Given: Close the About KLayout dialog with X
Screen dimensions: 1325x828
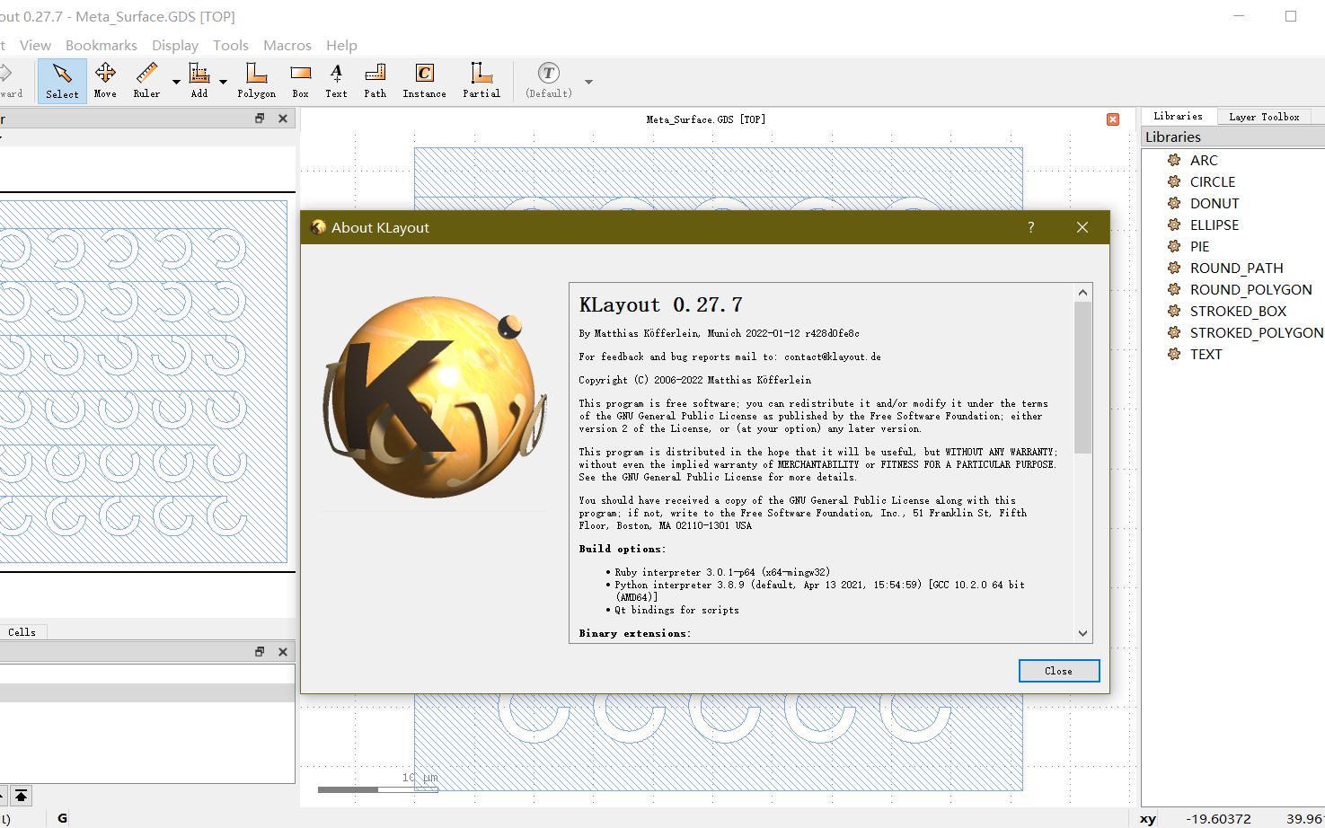Looking at the screenshot, I should tap(1082, 227).
